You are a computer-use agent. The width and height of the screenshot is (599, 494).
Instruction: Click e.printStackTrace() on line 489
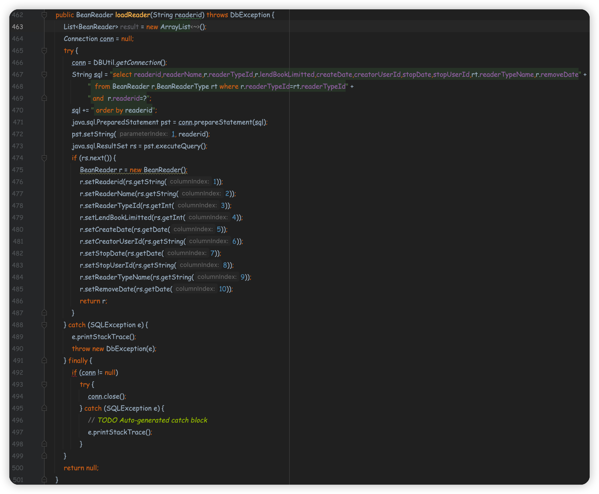coord(104,337)
